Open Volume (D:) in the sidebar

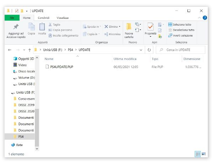[24, 78]
